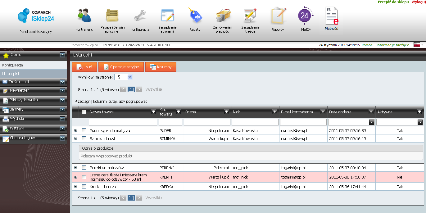Click the Comarch iSklep24 logo
426x213 pixels.
coord(36,16)
